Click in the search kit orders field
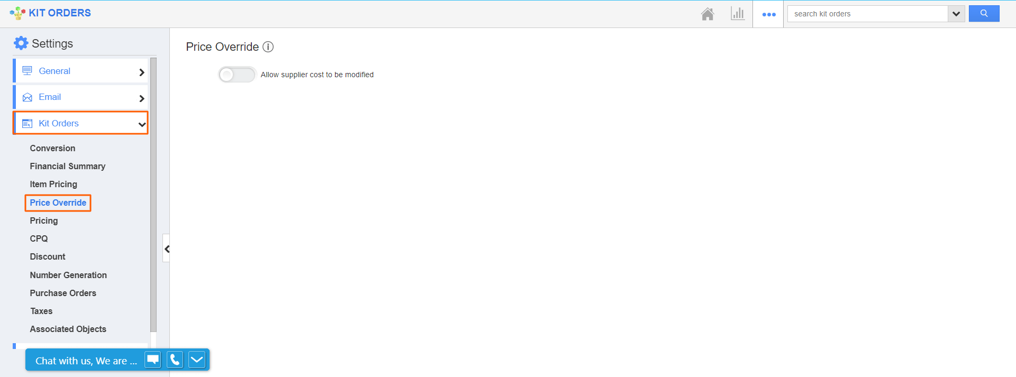The height and width of the screenshot is (377, 1016). pyautogui.click(x=868, y=14)
